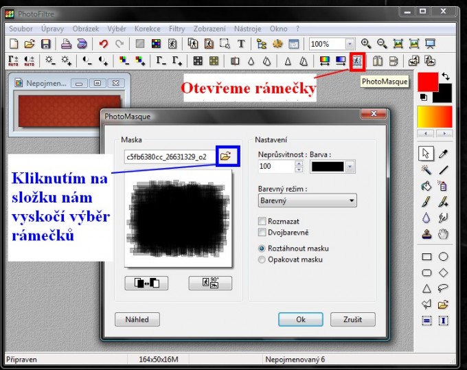This screenshot has height=370, width=467.
Task: Click the Zrušit cancel button
Action: click(x=352, y=319)
